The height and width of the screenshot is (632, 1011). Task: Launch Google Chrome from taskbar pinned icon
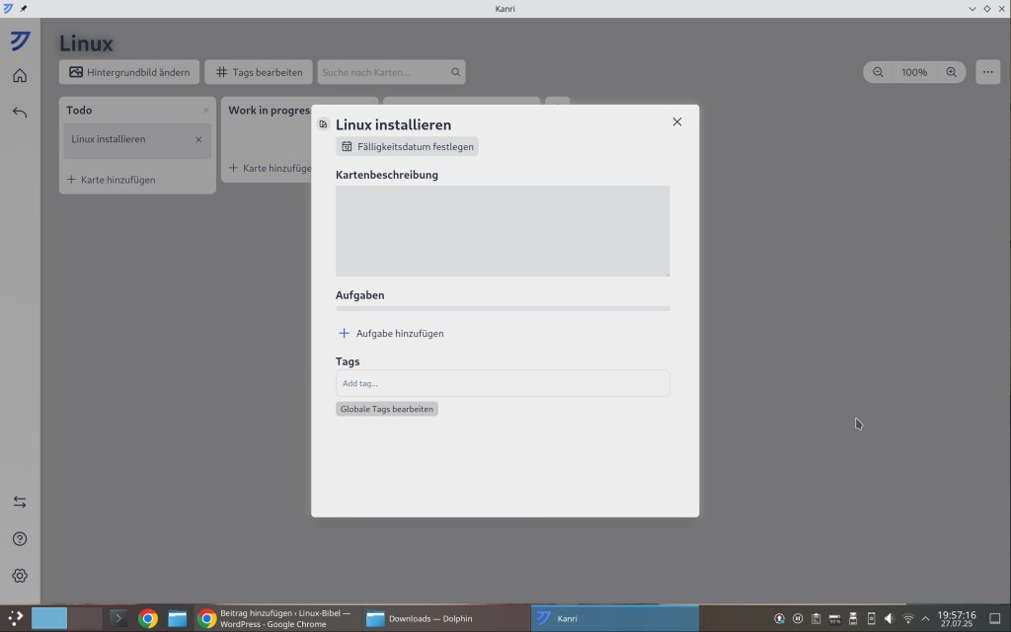click(148, 618)
